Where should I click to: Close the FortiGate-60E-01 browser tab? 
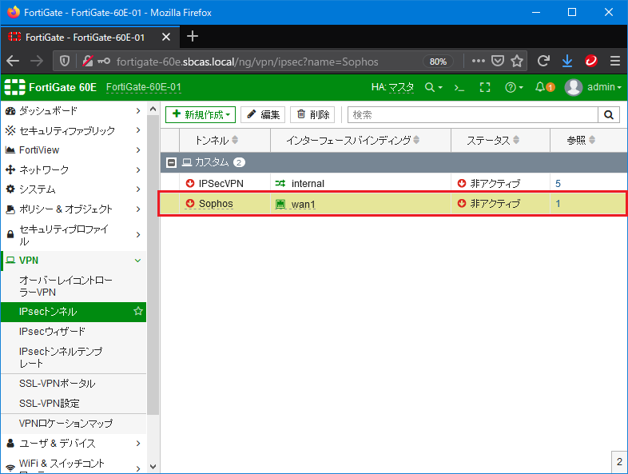166,38
